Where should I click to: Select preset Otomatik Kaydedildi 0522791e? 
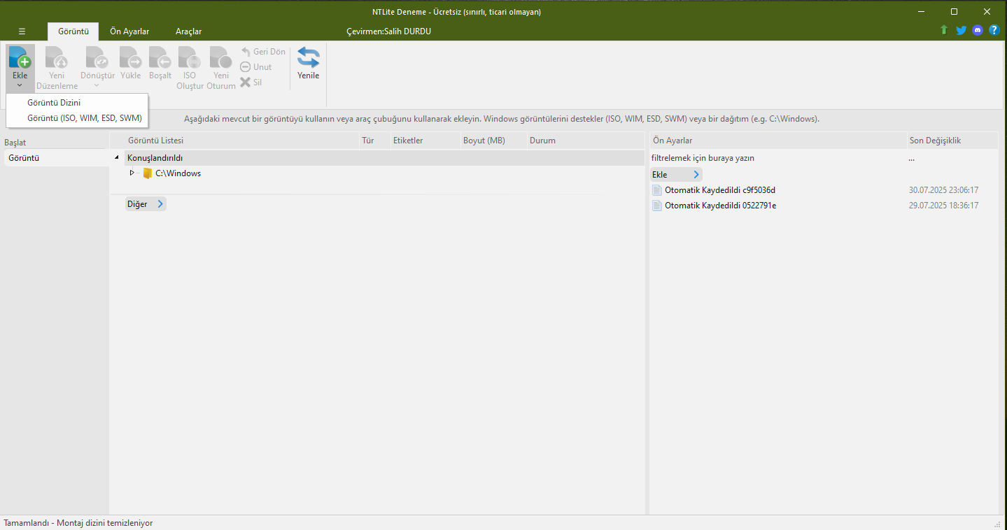pyautogui.click(x=720, y=206)
